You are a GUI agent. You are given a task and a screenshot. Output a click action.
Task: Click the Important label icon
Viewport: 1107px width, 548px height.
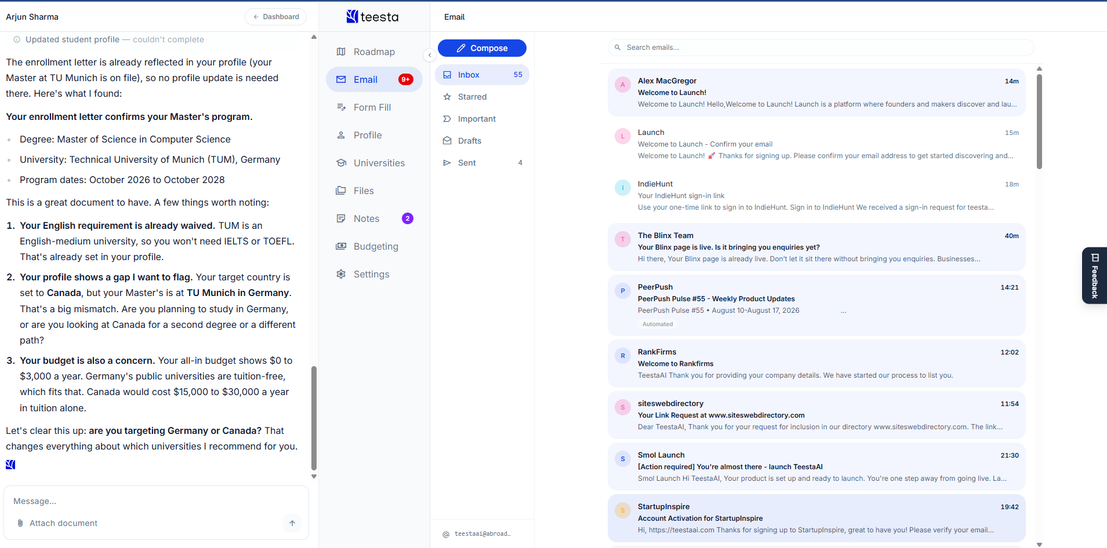click(x=447, y=119)
